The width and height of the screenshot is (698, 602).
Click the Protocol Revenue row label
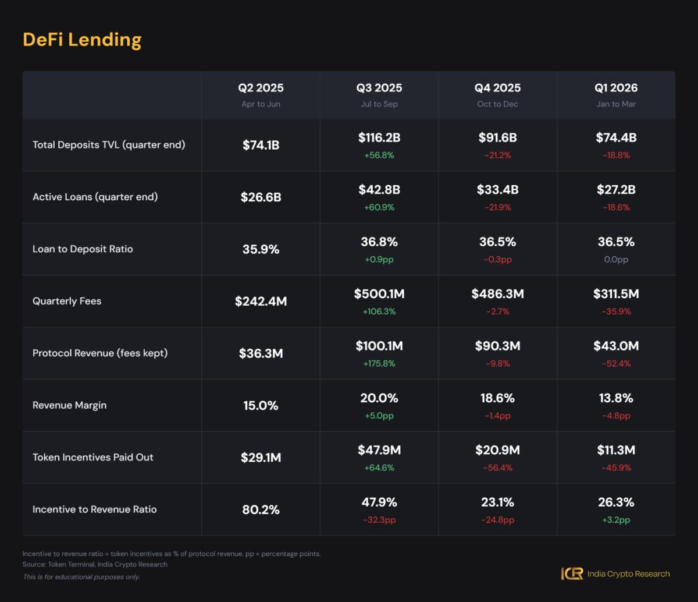[x=100, y=353]
